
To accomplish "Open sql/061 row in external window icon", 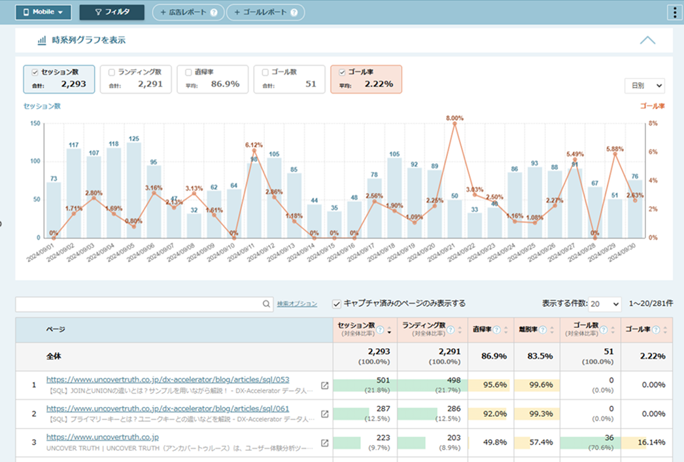I will 324,414.
